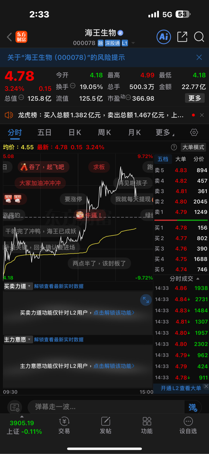
Task: Open the 买卖力道 indicator dropdown
Action: click(18, 286)
